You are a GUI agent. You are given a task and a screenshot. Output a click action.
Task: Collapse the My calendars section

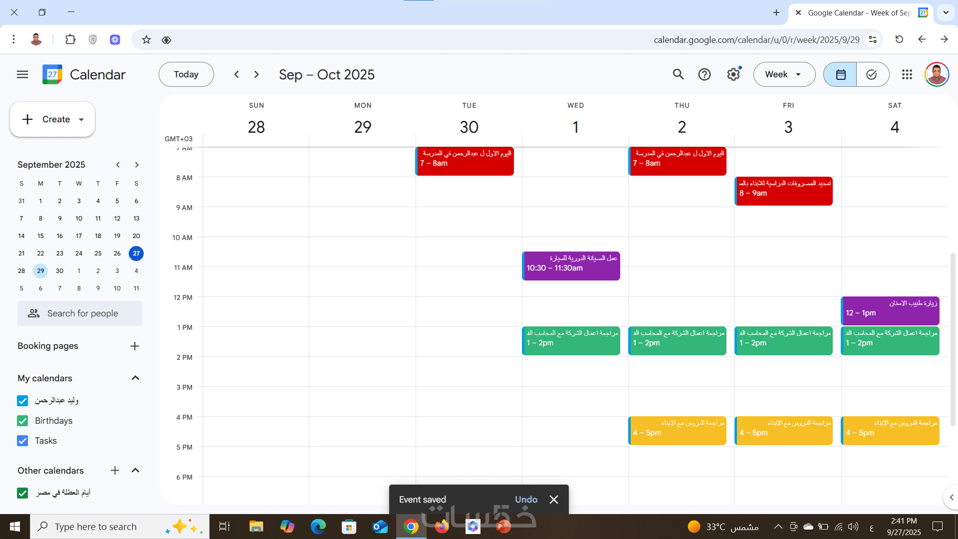pyautogui.click(x=135, y=378)
